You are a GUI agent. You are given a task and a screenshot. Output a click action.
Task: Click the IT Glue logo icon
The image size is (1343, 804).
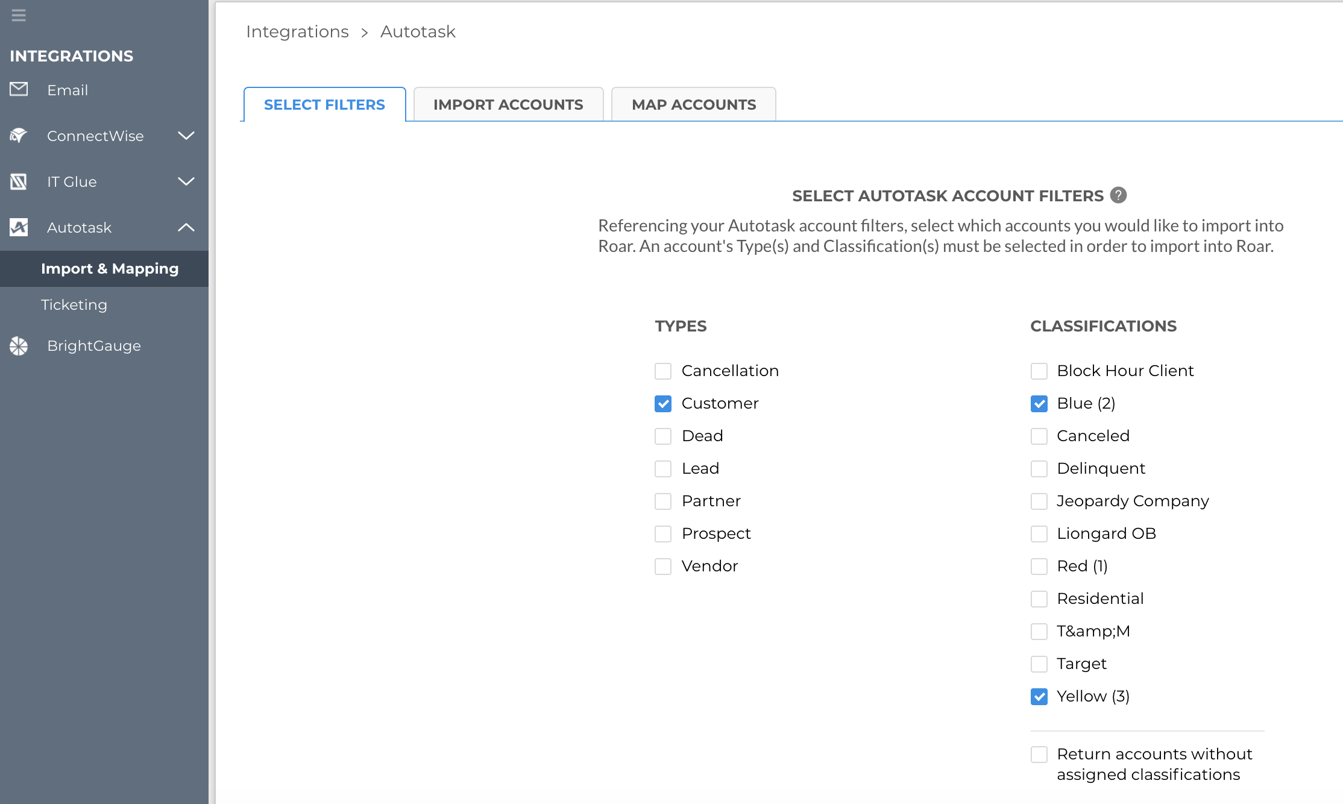point(19,181)
